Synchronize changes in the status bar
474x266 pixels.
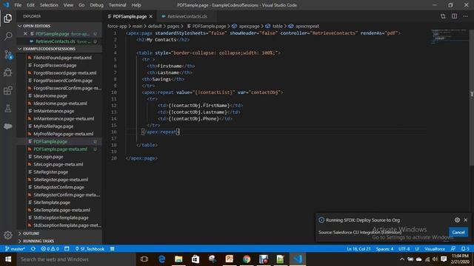click(x=33, y=249)
